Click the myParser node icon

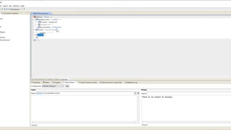pos(35,17)
